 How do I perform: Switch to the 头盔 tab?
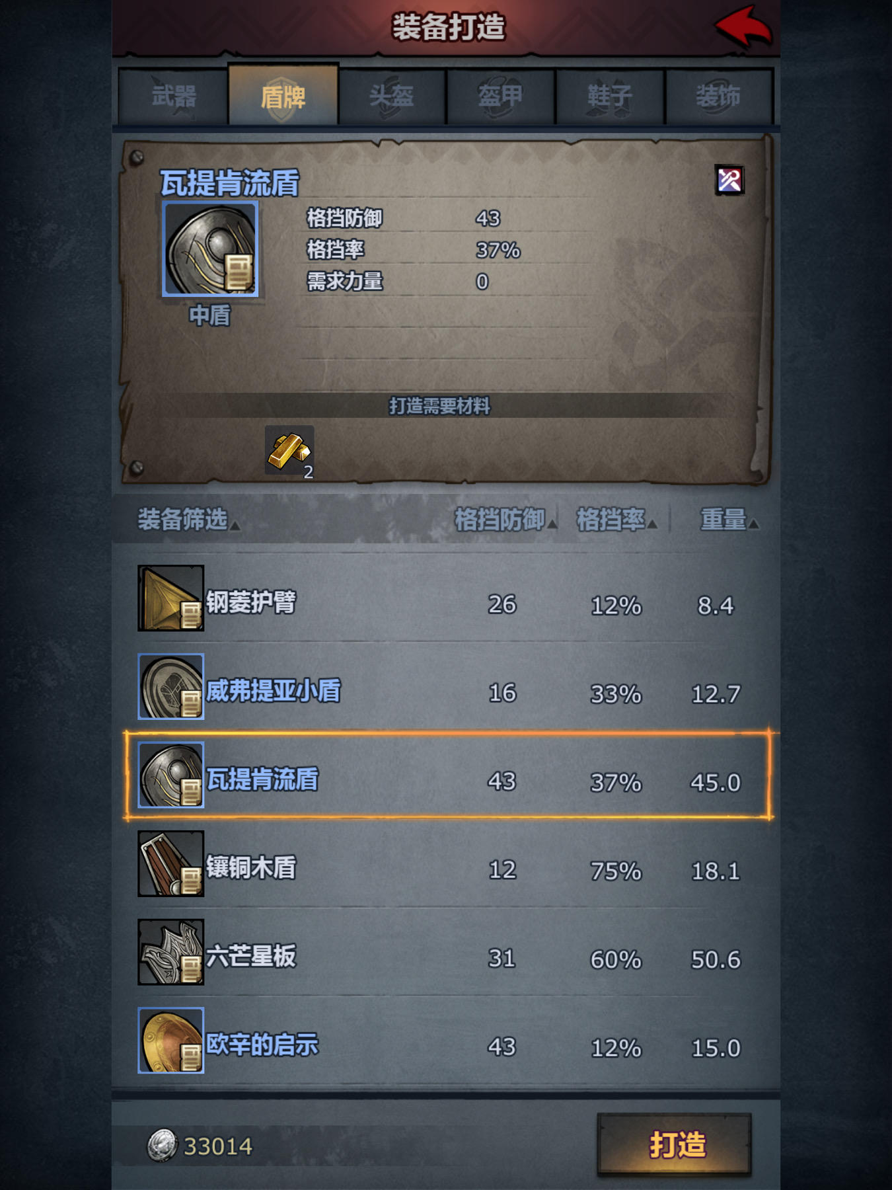(392, 97)
